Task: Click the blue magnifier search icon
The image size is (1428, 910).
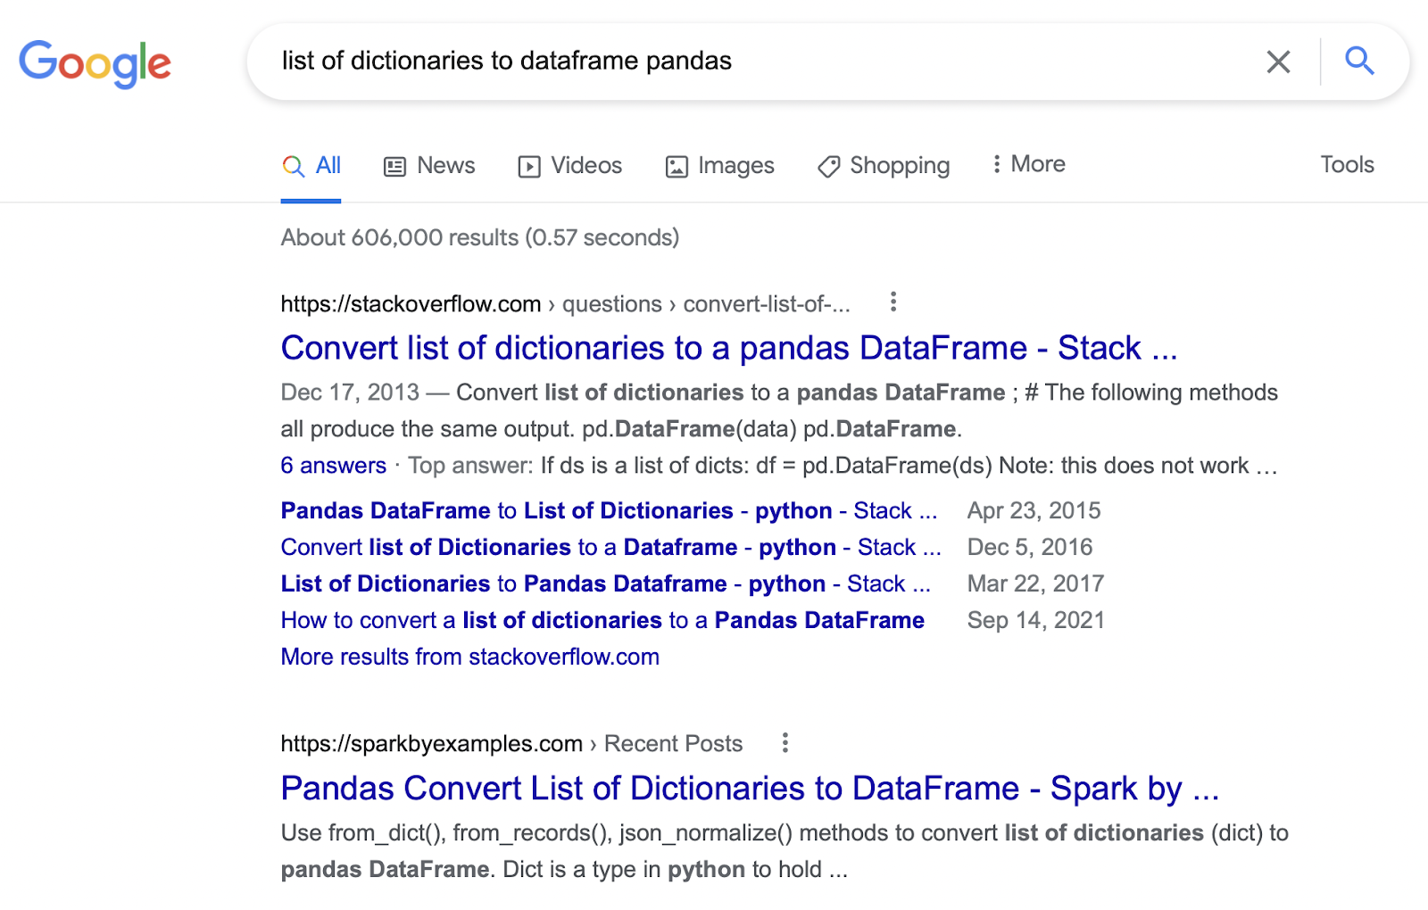Action: (x=1359, y=61)
